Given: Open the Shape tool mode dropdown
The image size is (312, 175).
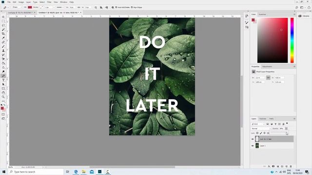Looking at the screenshot, I should click(x=17, y=7).
